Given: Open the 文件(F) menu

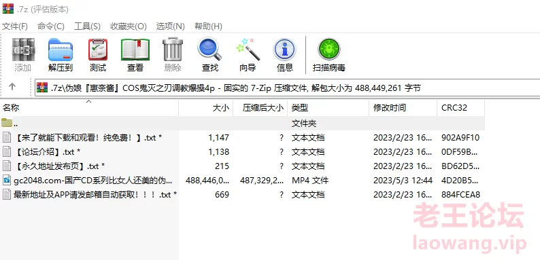Looking at the screenshot, I should point(15,26).
